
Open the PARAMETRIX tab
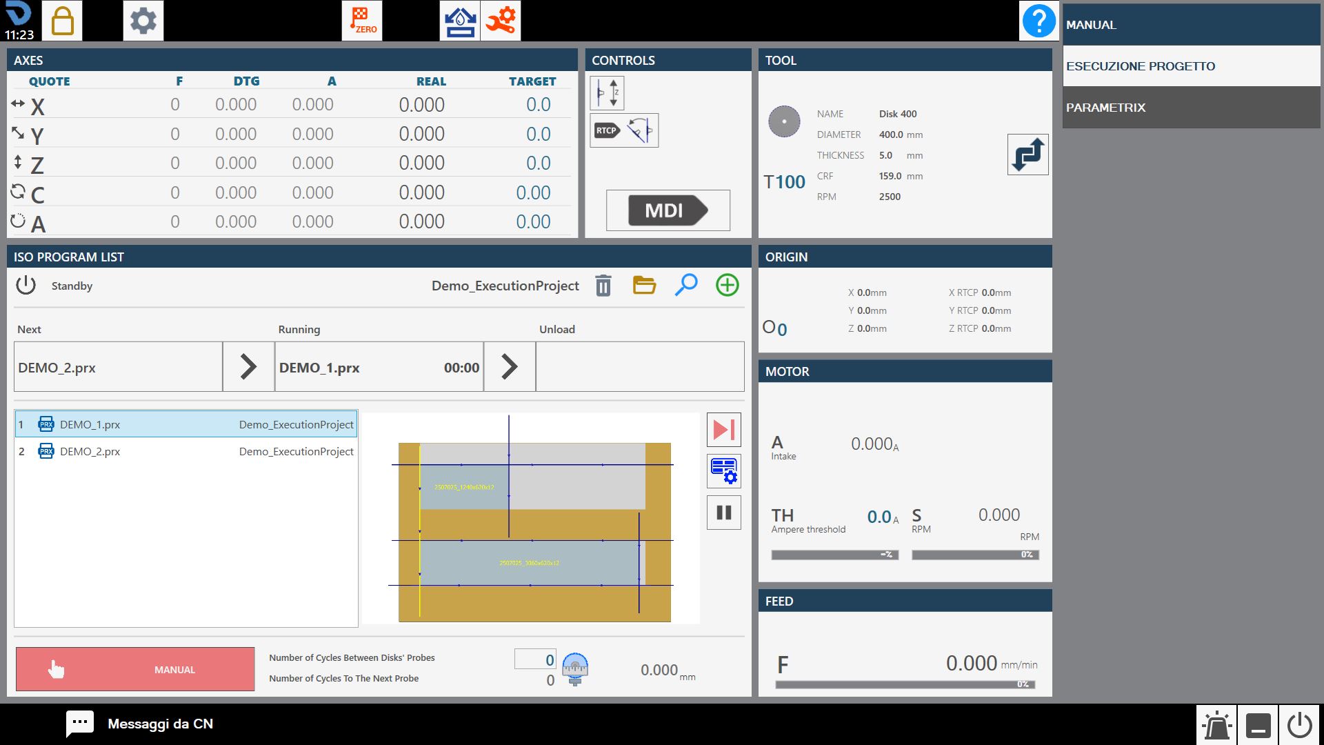pos(1192,108)
